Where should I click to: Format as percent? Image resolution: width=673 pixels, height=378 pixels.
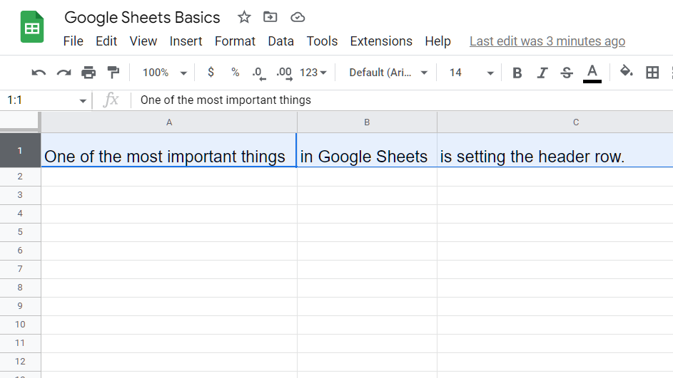pyautogui.click(x=236, y=72)
